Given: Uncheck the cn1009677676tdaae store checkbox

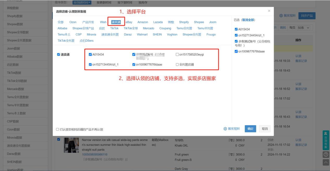Looking at the screenshot, I should [x=134, y=64].
